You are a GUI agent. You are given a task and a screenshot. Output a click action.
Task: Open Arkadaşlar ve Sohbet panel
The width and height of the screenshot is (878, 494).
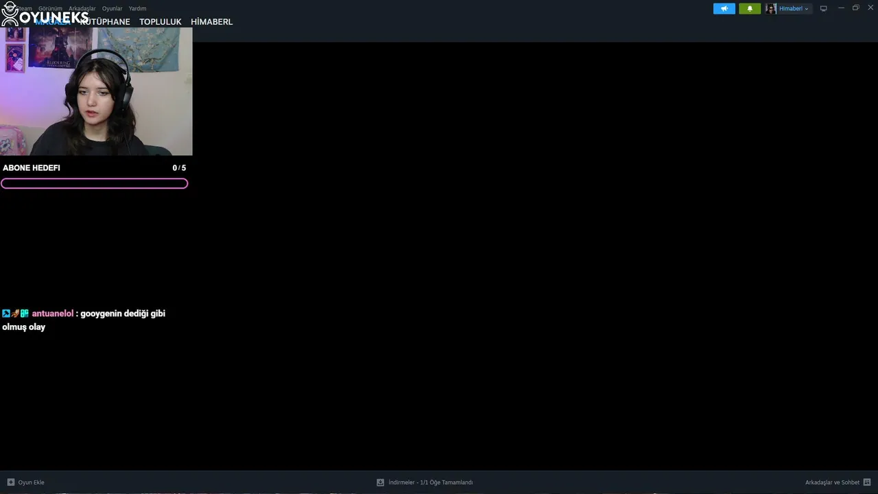coord(838,482)
